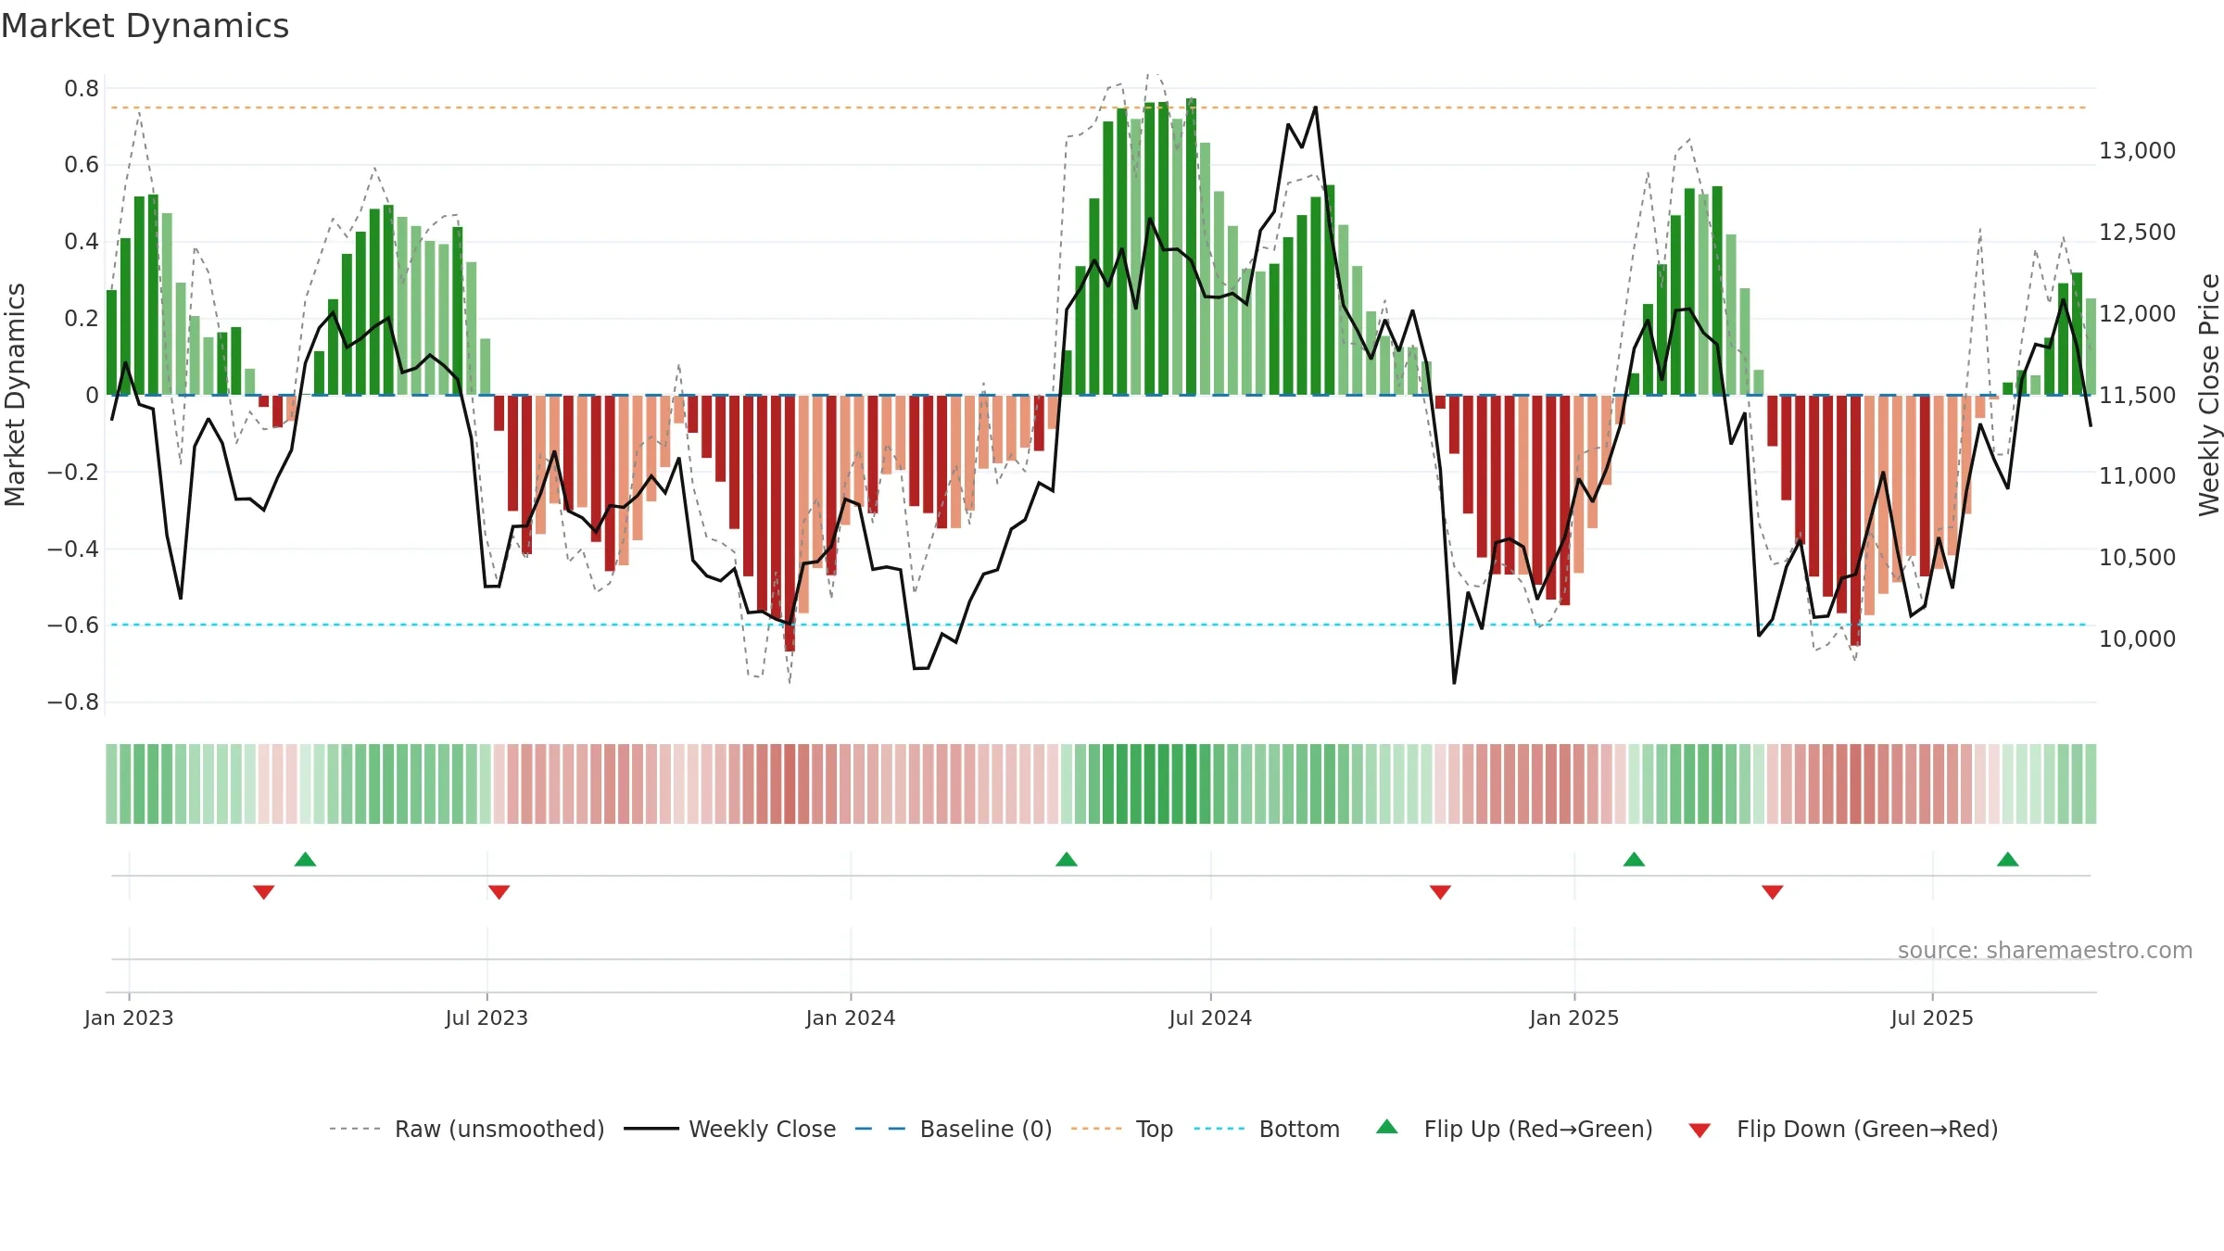
Task: Click the −0.6 left axis tick label
Action: 73,625
